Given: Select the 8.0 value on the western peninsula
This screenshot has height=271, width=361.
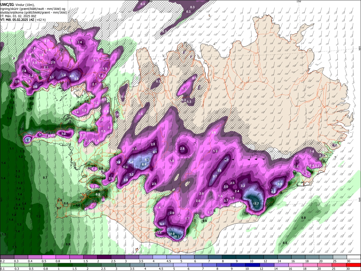Looking at the screenshot, I should tap(28, 141).
